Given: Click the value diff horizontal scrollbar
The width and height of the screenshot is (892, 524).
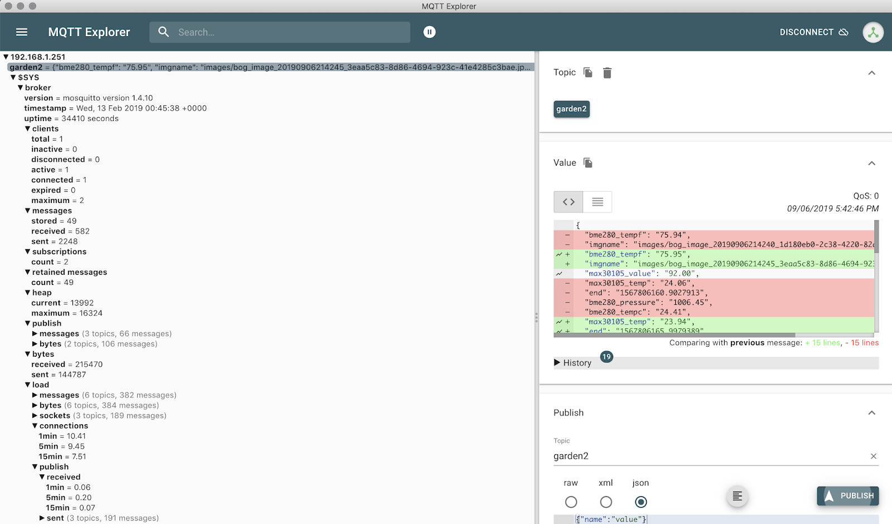Looking at the screenshot, I should pos(674,335).
